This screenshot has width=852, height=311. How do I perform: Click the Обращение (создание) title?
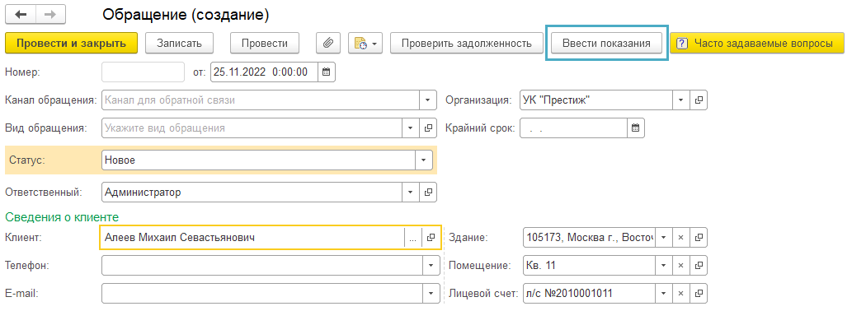pos(186,15)
